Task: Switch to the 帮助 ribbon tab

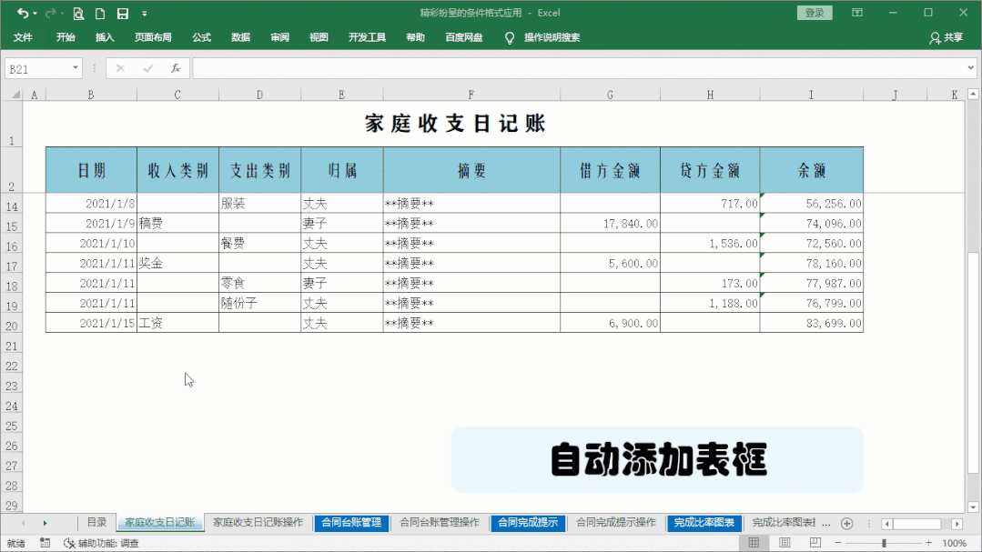Action: tap(415, 37)
